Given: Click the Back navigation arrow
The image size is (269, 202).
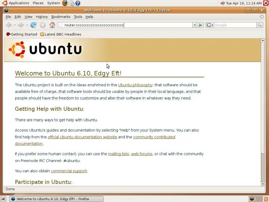Looking at the screenshot, I should pos(9,25).
